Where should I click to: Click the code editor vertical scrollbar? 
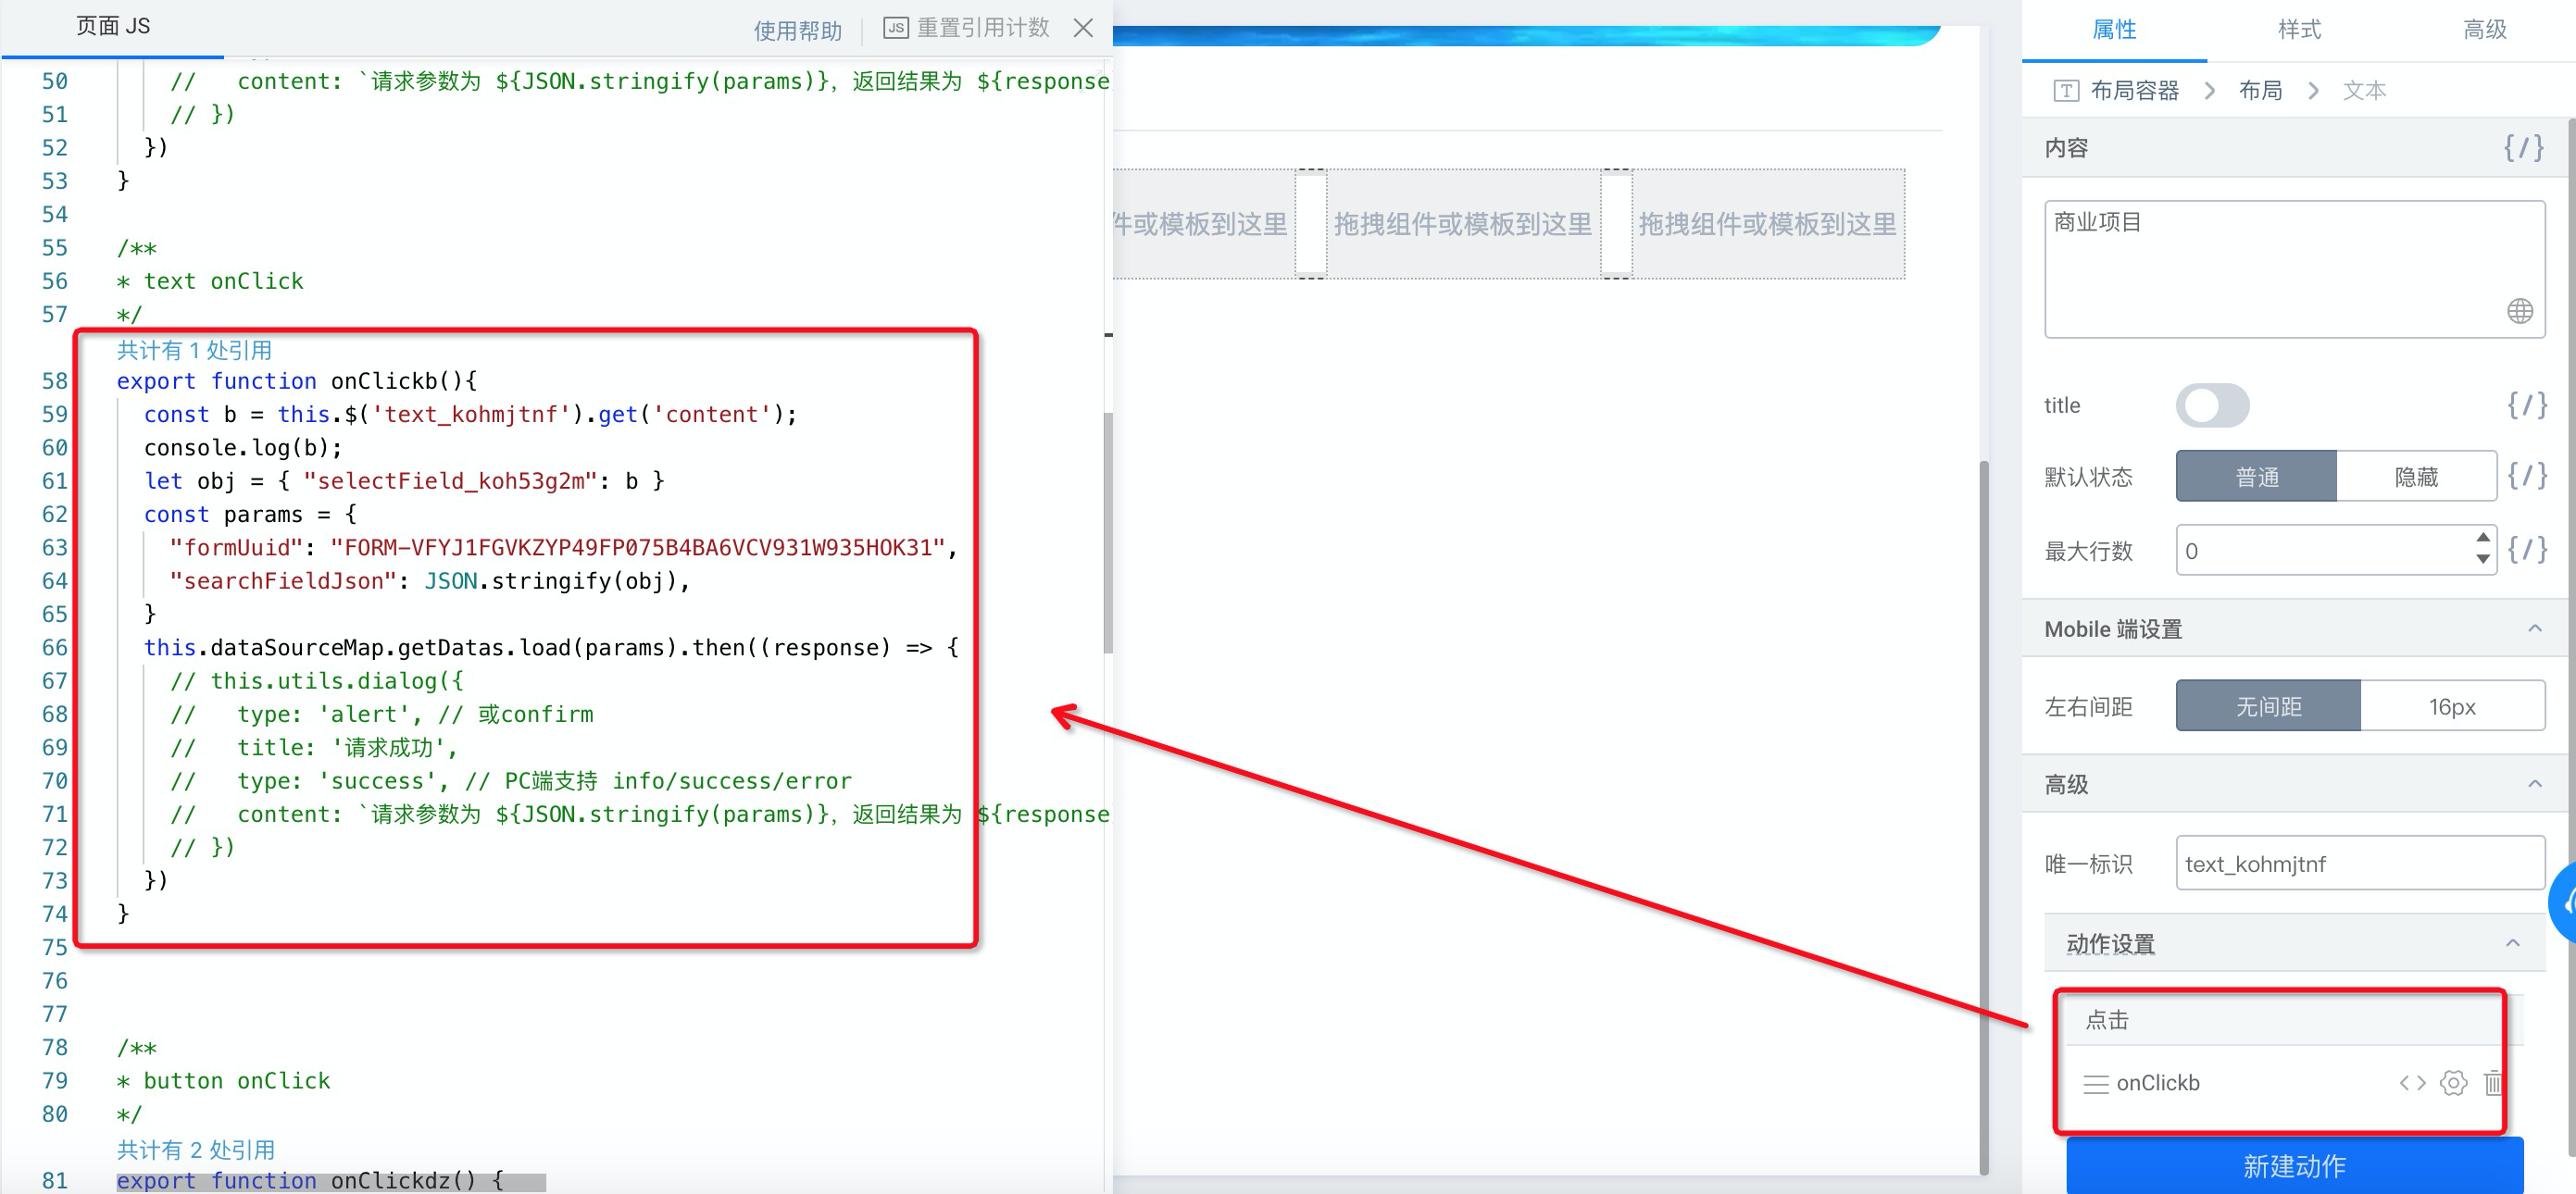(x=1107, y=532)
